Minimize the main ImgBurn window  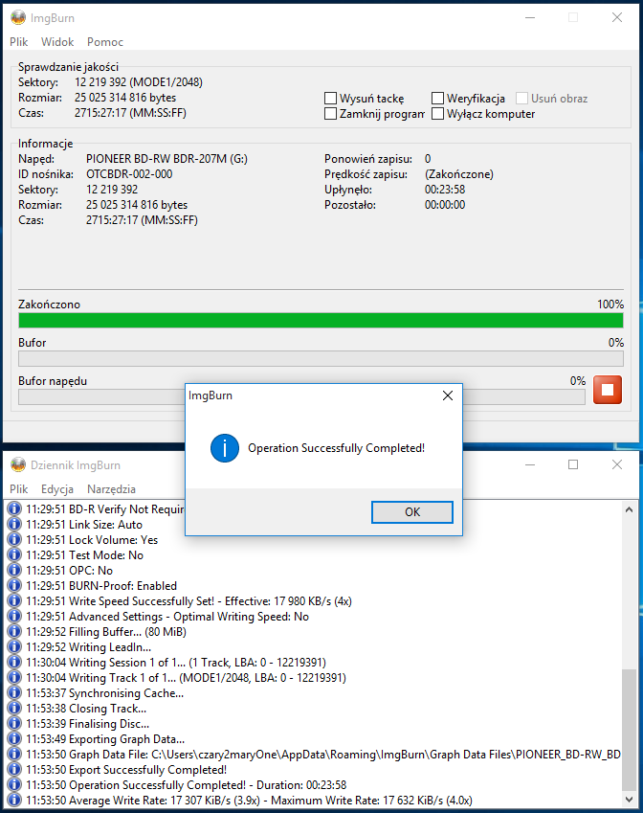tap(529, 17)
